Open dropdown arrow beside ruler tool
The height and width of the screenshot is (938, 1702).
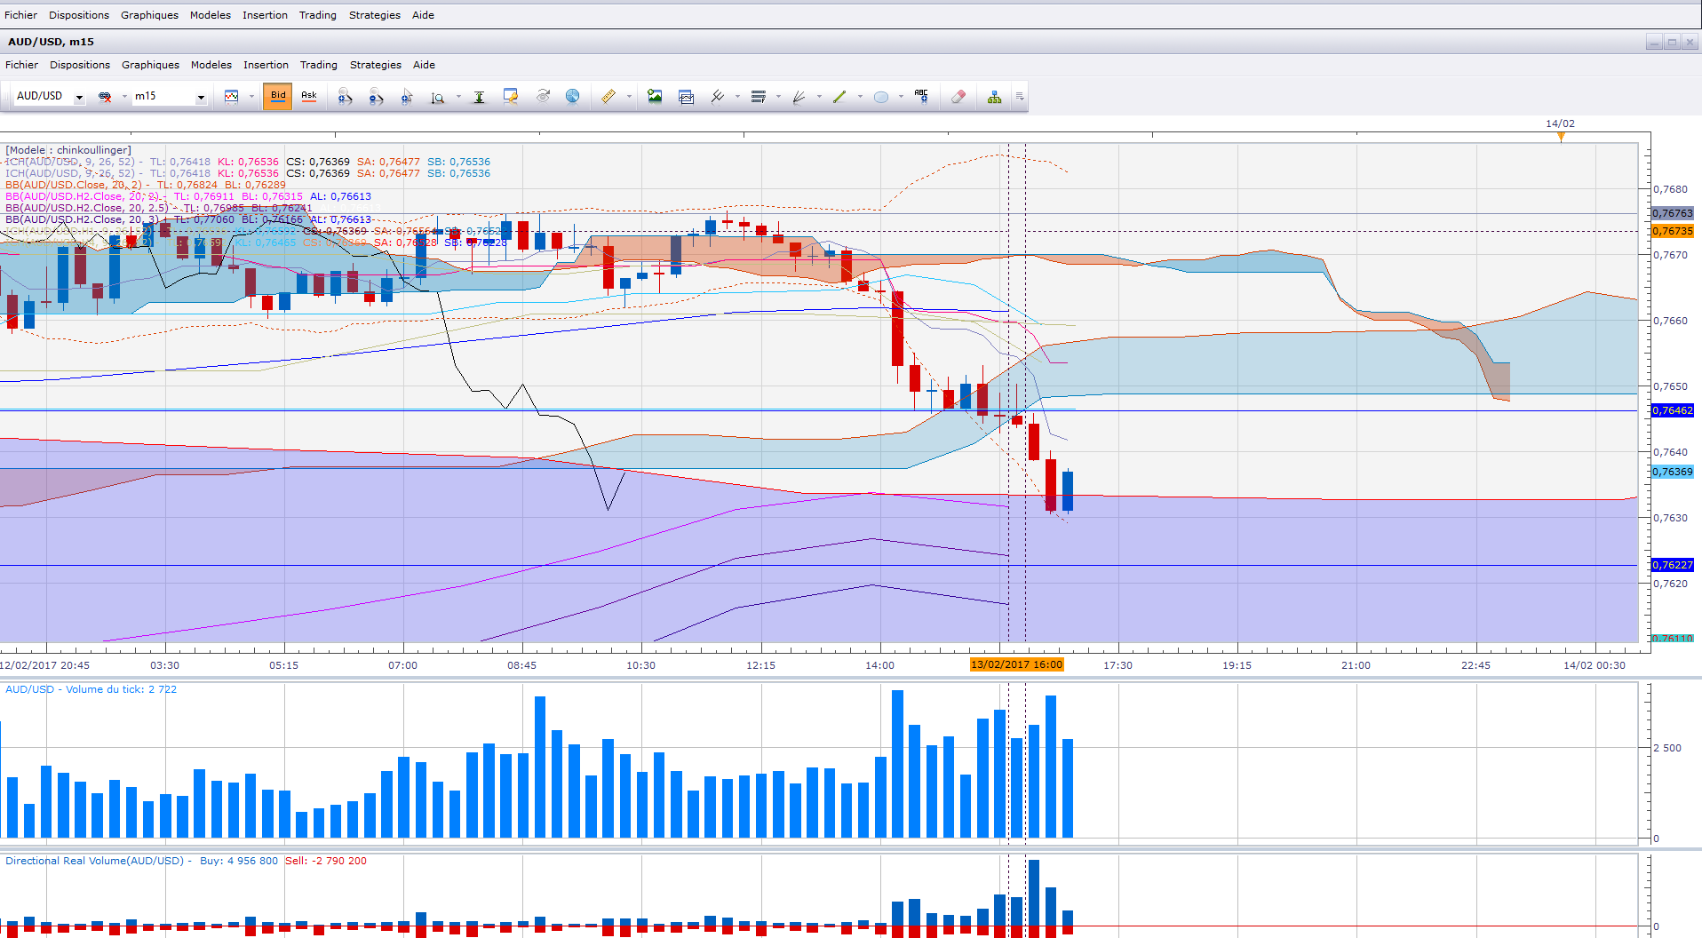point(629,97)
